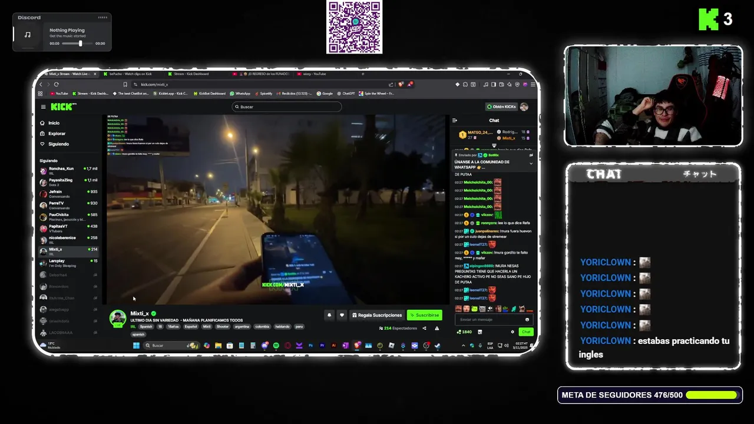The image size is (754, 424).
Task: Open Larcplay channel in following list
Action: 68,262
